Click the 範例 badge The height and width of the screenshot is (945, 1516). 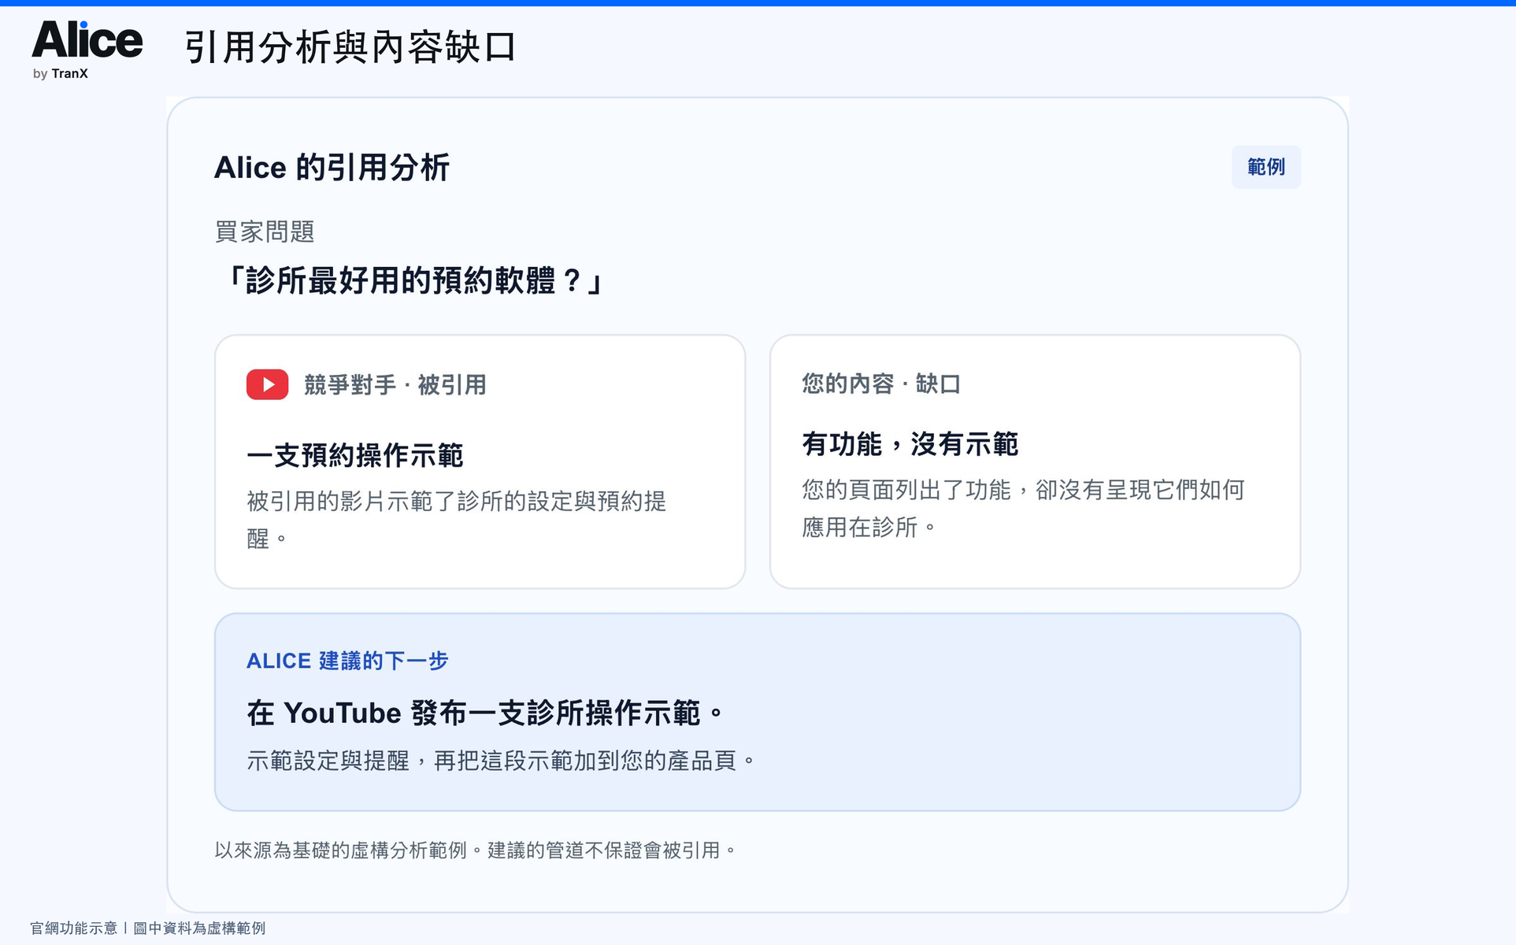pos(1266,167)
